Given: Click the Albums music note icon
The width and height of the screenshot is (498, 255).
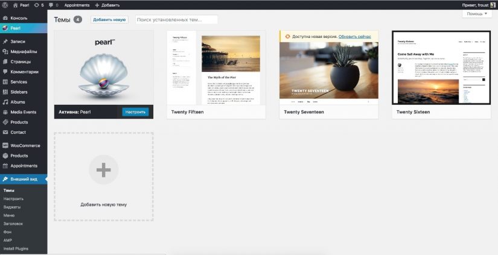Looking at the screenshot, I should tap(5, 102).
